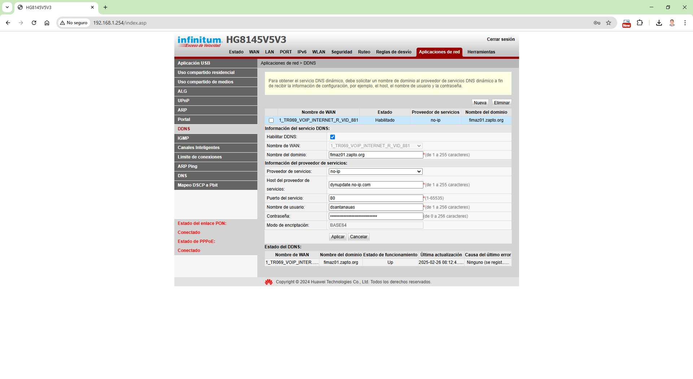This screenshot has width=693, height=379.
Task: Open the Nombre de WAN dropdown
Action: 418,146
